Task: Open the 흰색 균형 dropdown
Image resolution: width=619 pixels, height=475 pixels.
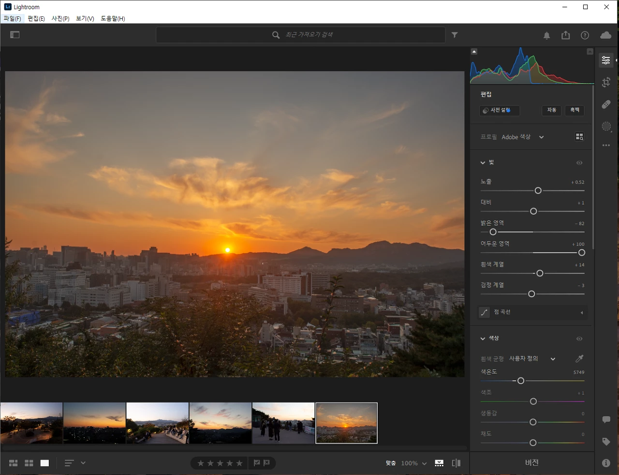Action: [553, 359]
